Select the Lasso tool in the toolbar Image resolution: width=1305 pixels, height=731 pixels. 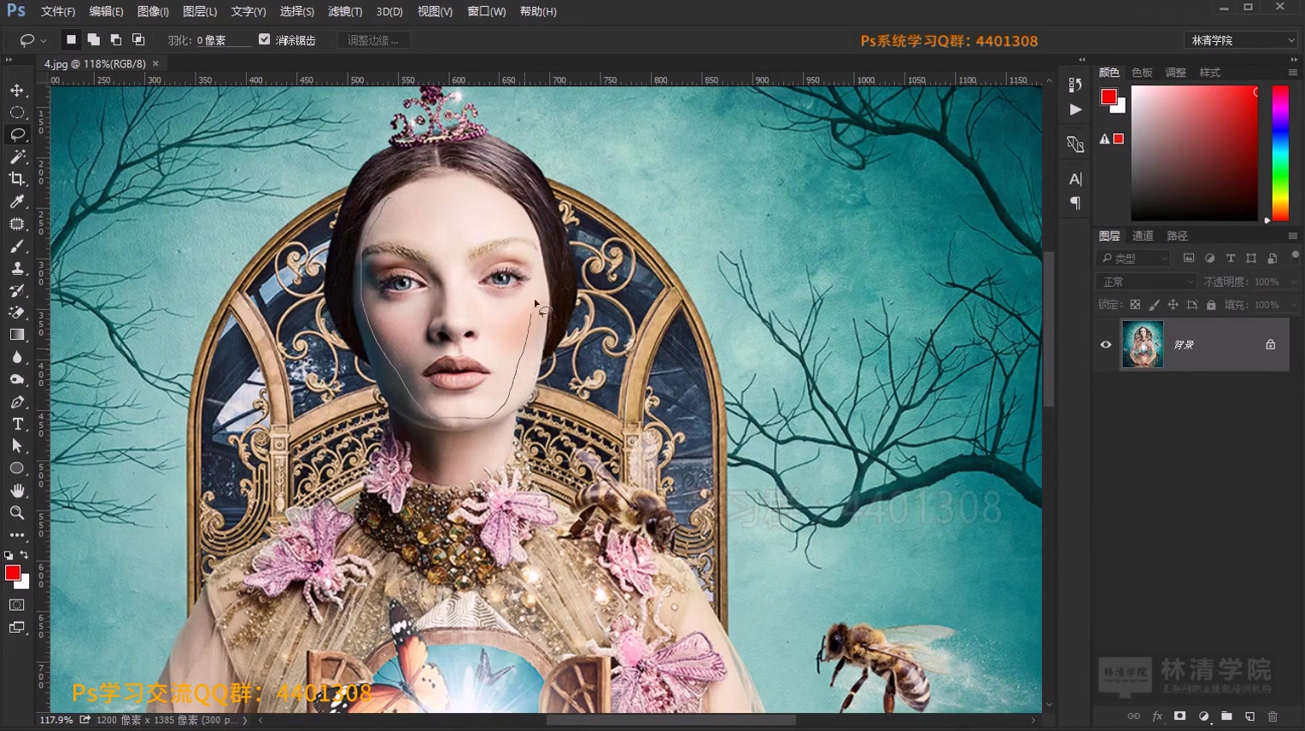click(17, 135)
